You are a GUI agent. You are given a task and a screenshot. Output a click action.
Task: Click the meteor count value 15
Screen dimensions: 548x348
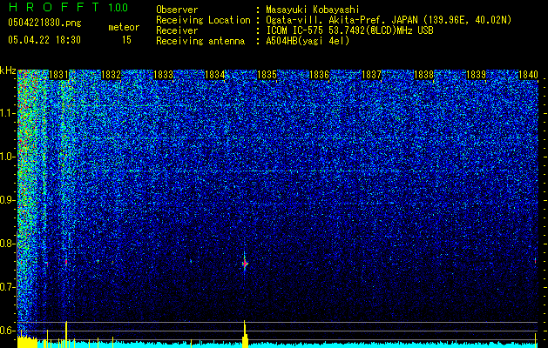pos(126,40)
